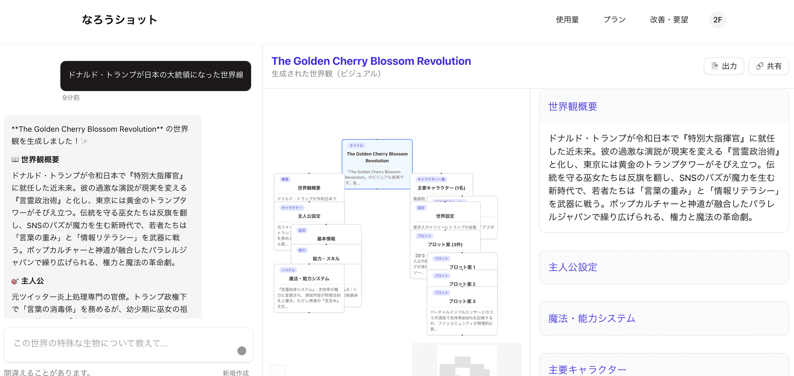
Task: Select the 能力・スキル node card
Action: 326,255
